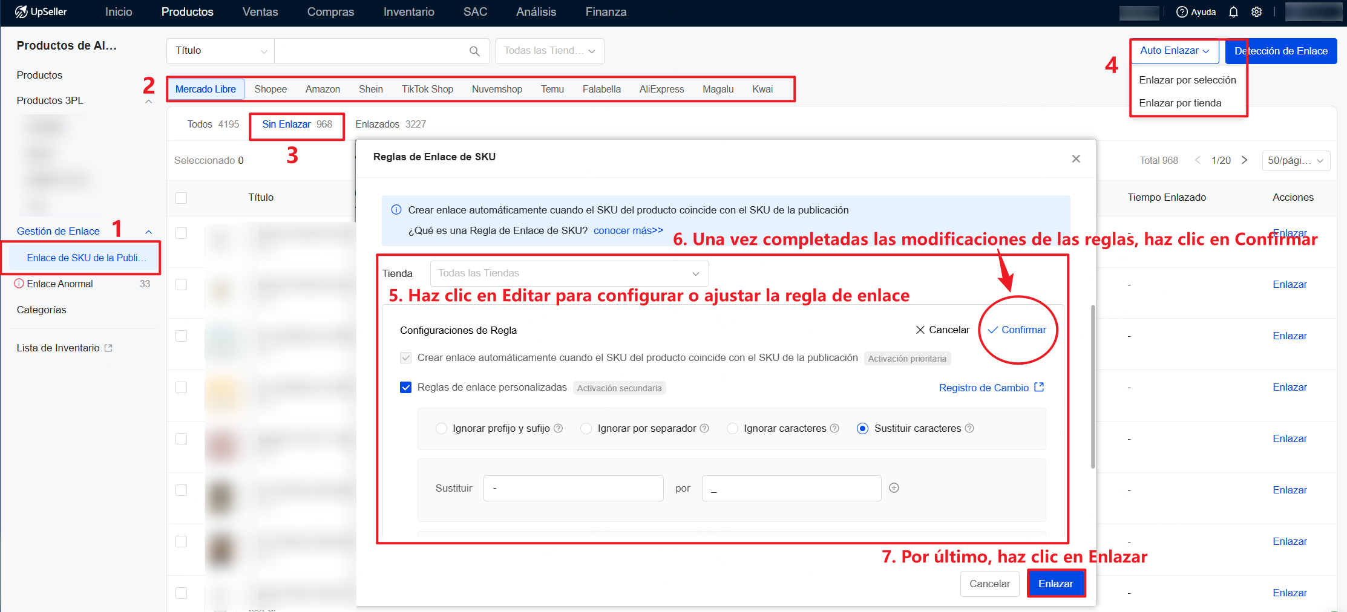This screenshot has height=612, width=1347.
Task: Click the Sustituir input field
Action: [x=573, y=488]
